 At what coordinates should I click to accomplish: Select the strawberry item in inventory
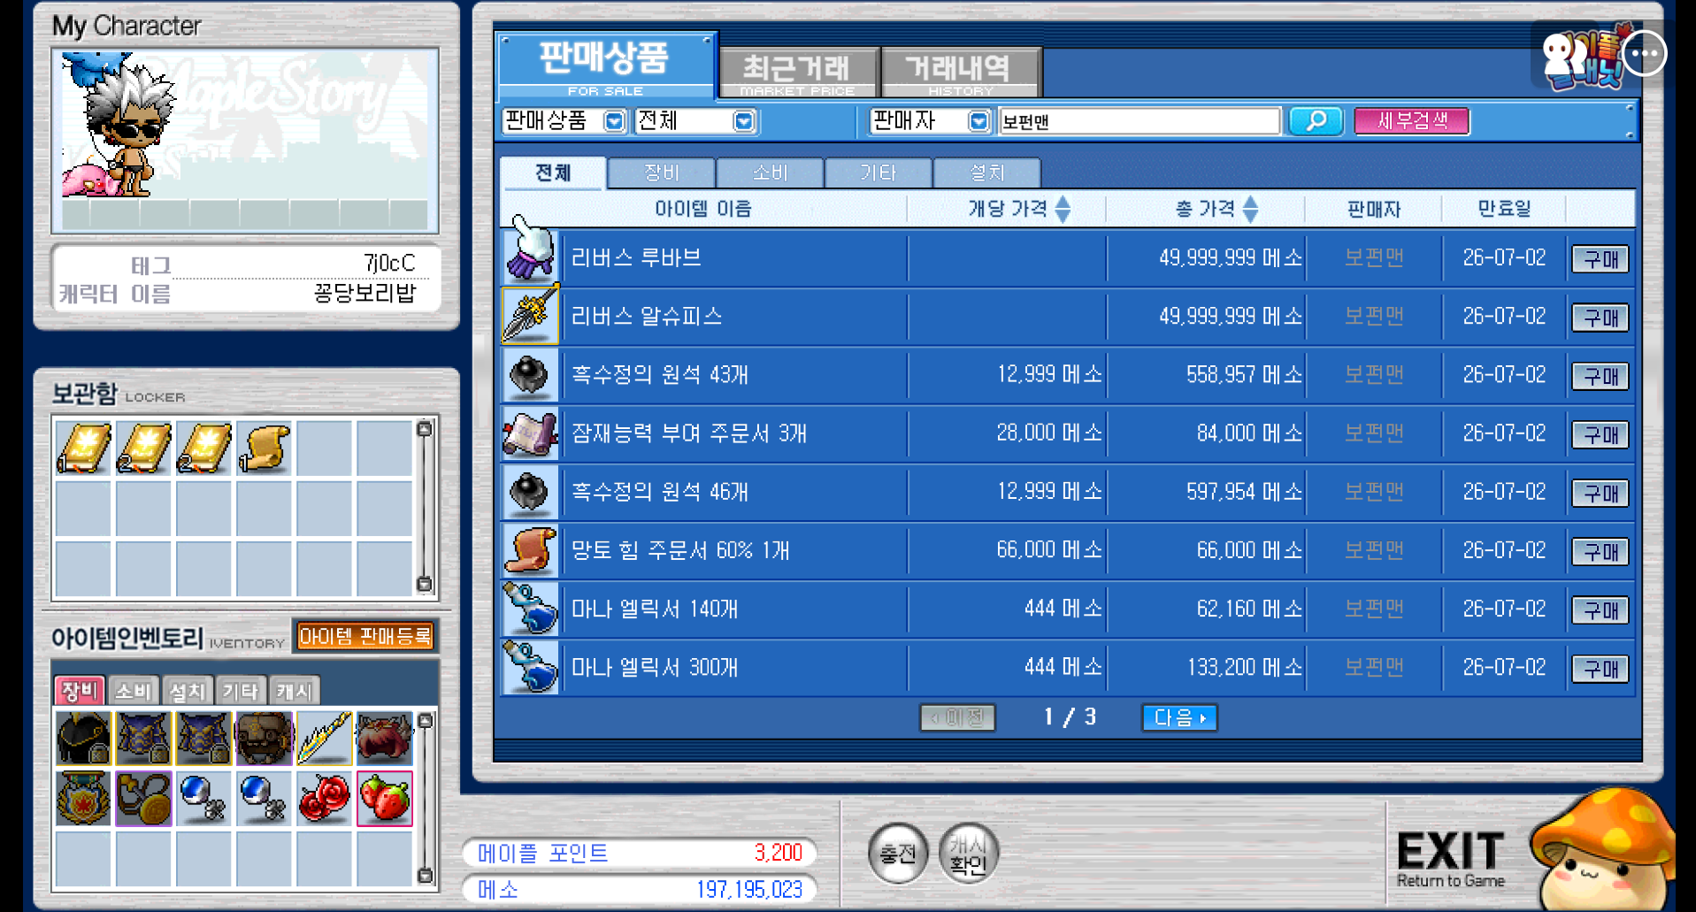(x=384, y=798)
